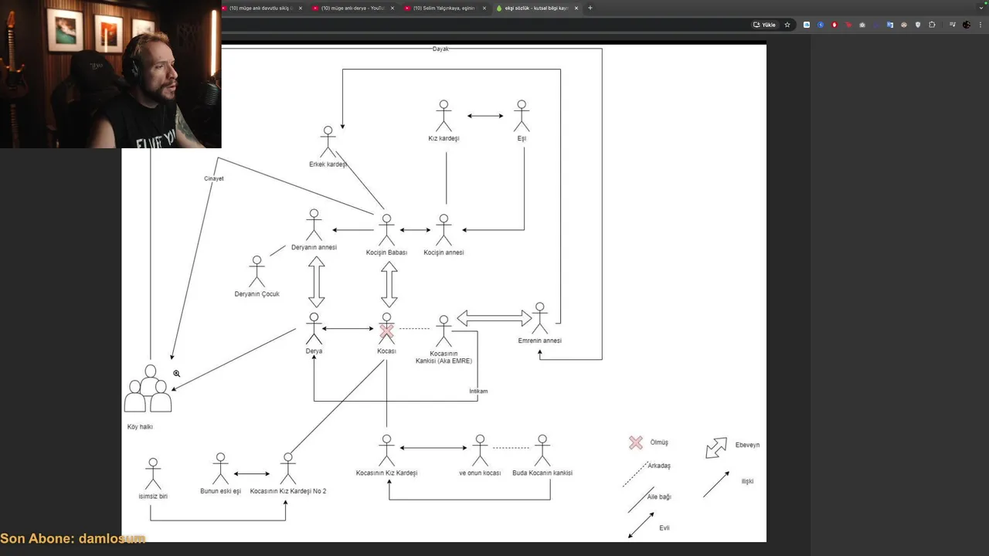The width and height of the screenshot is (989, 556).
Task: Switch to the müge anlı derya YouTube tab
Action: pos(352,8)
